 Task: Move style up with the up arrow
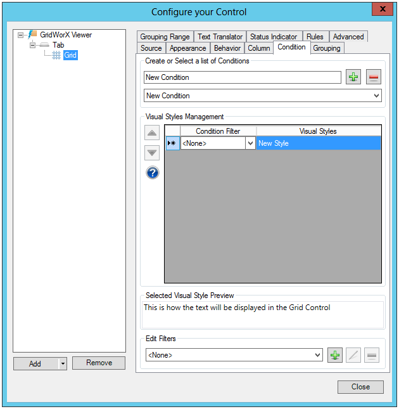(152, 133)
